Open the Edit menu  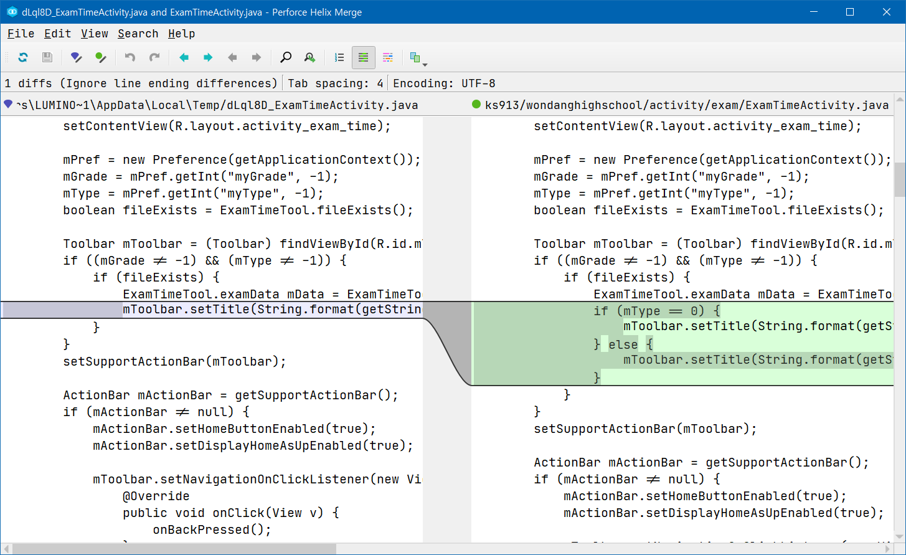pos(57,34)
